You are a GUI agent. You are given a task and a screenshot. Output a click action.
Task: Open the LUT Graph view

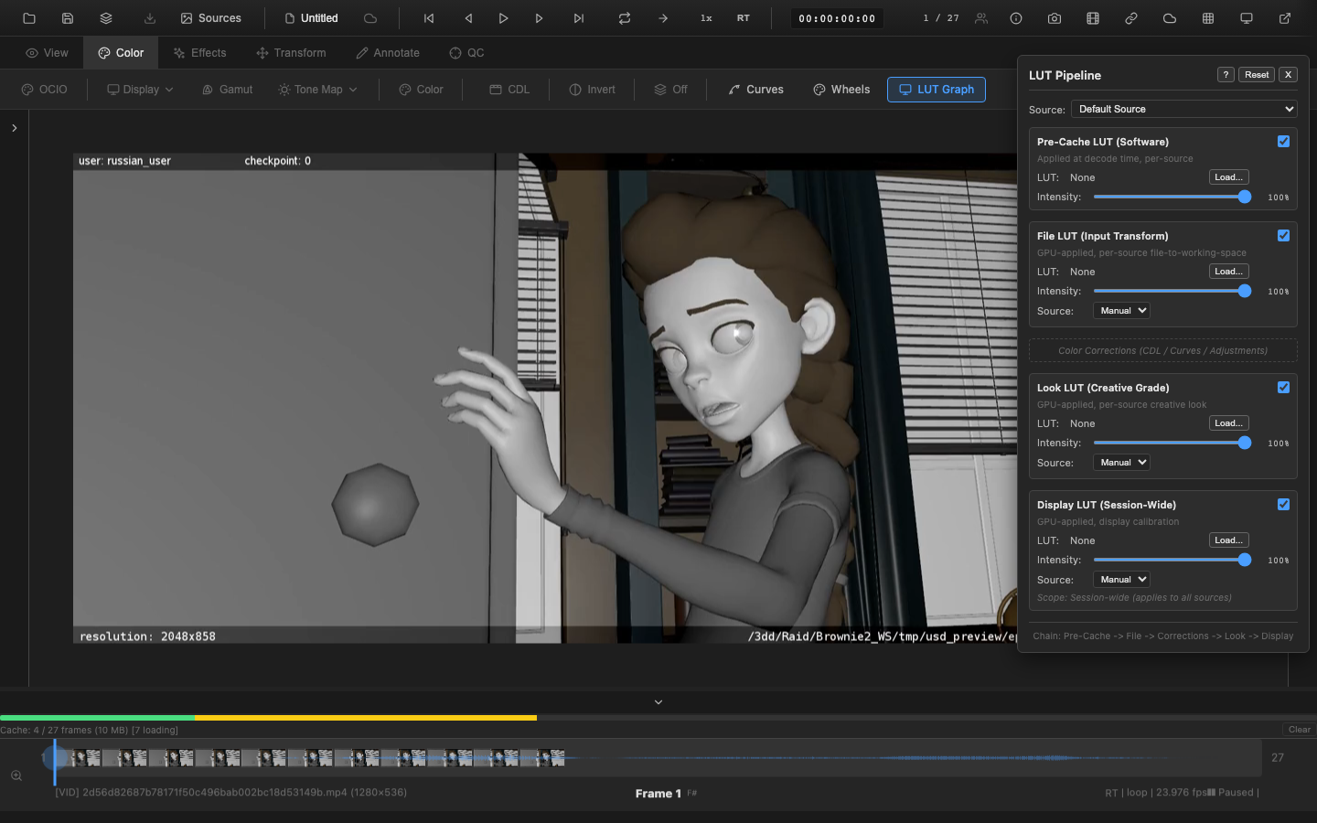936,89
